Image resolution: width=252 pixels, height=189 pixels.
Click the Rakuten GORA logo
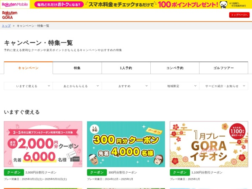coord(10,15)
